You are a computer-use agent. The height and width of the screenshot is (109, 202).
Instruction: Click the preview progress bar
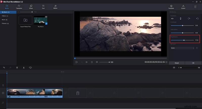pyautogui.click(x=121, y=58)
